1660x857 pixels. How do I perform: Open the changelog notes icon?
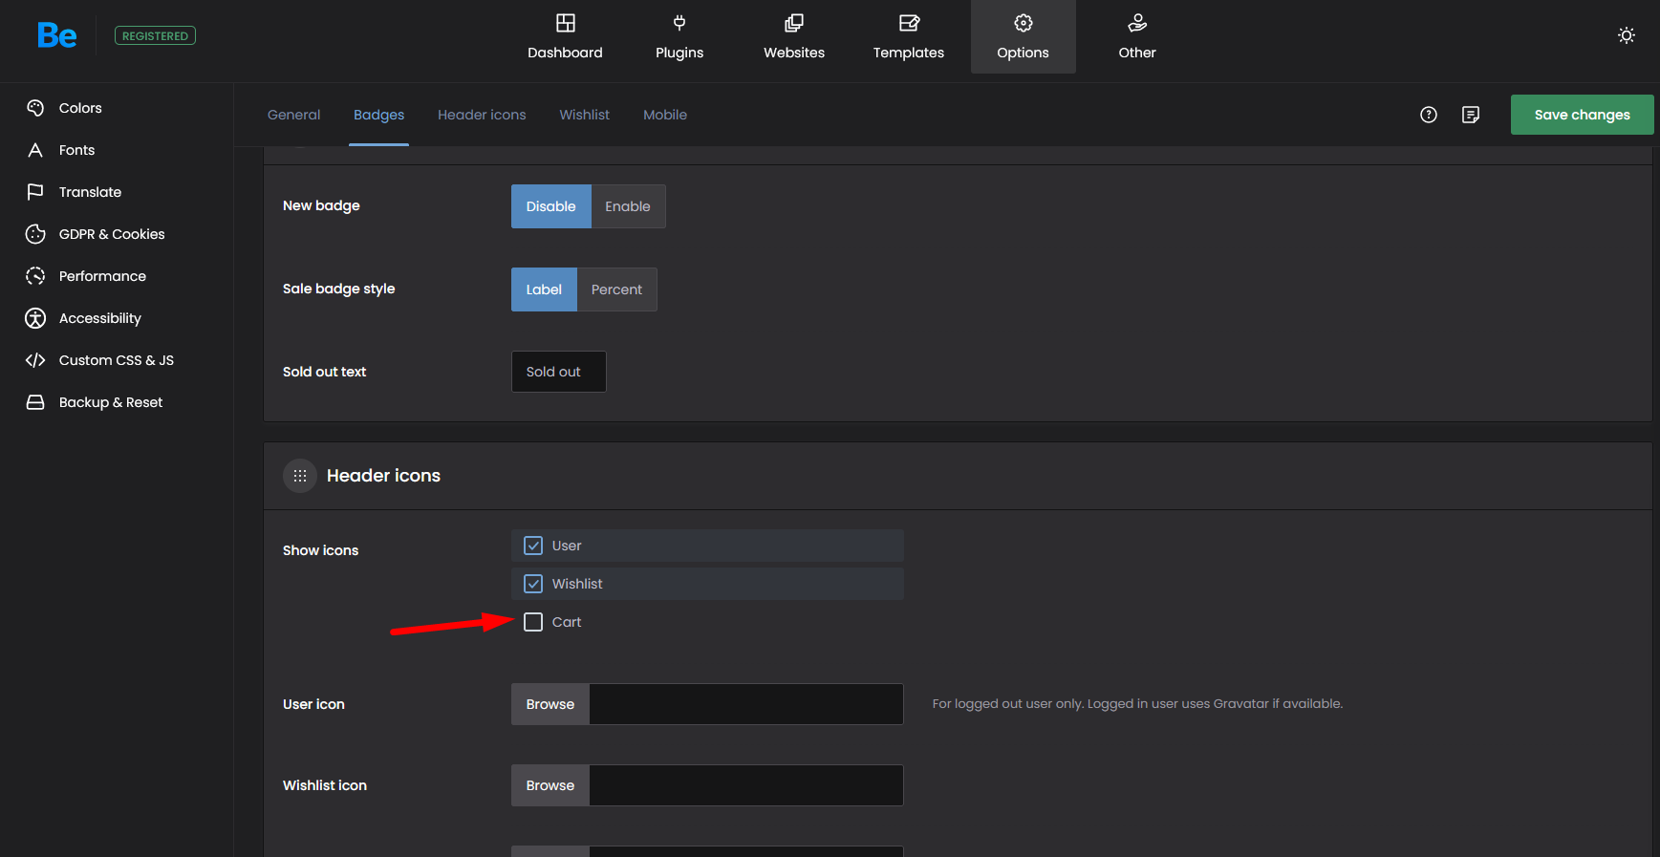pos(1470,115)
